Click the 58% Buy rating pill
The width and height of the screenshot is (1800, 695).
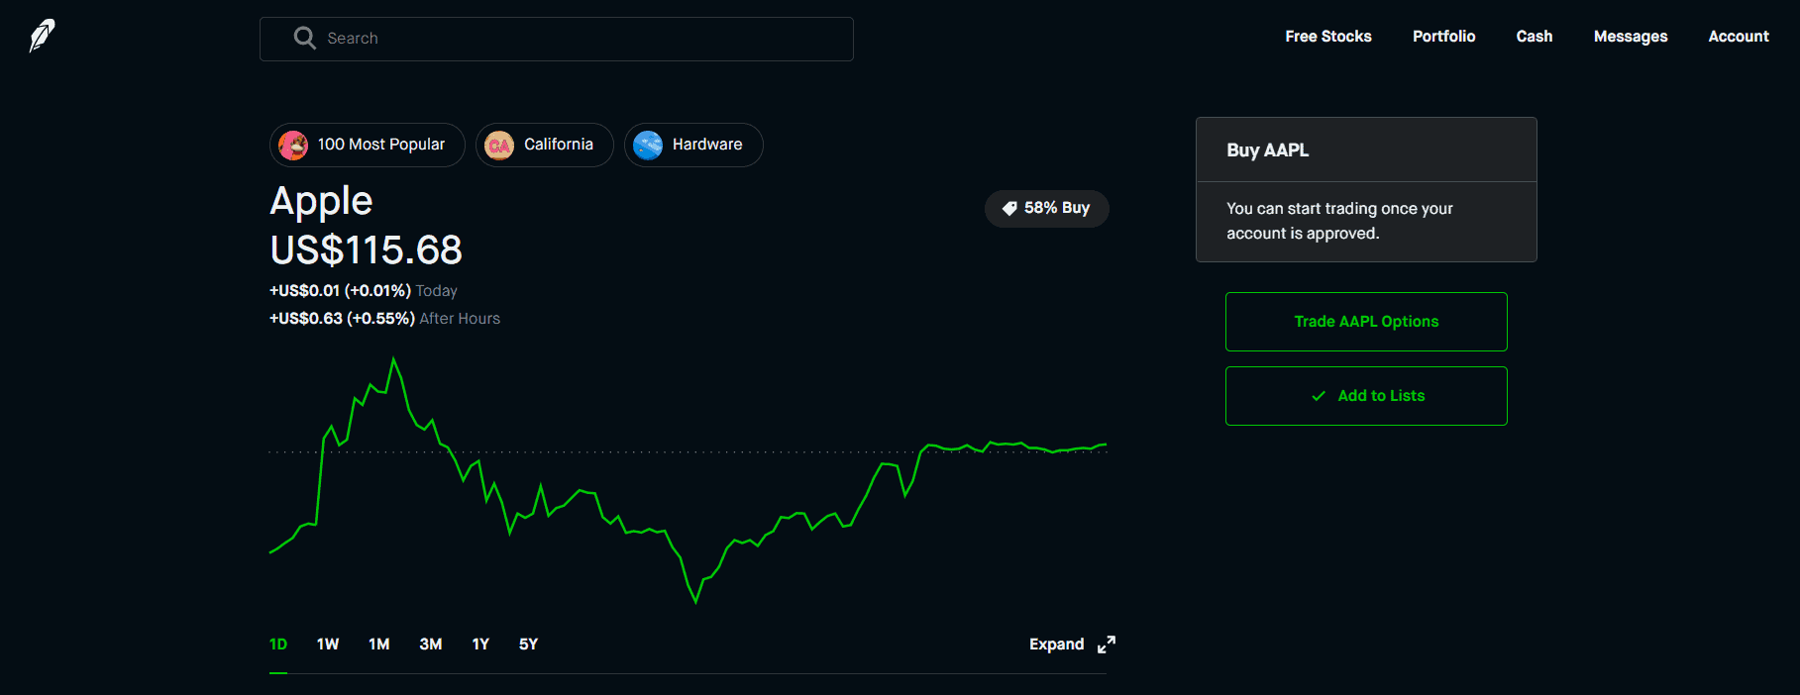pyautogui.click(x=1047, y=209)
